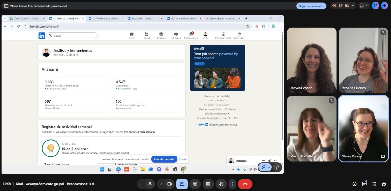Bookmark this page with the star icon
Screen dimensions: 391x191
[x=247, y=27]
